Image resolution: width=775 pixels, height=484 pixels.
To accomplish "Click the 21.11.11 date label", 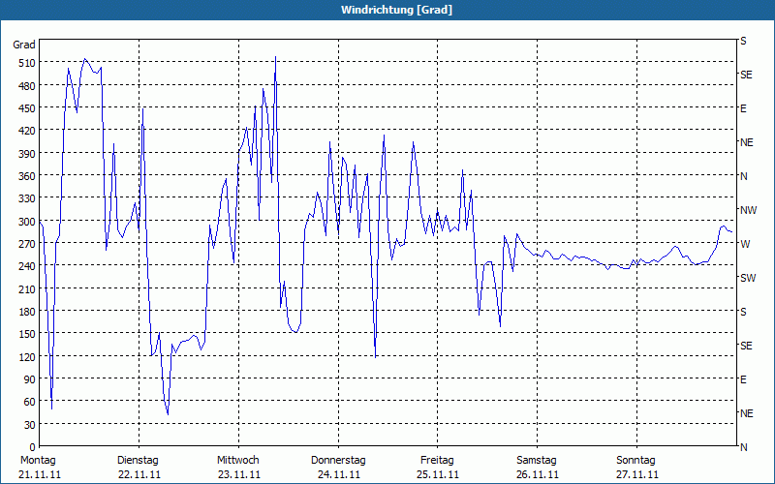I will (40, 474).
